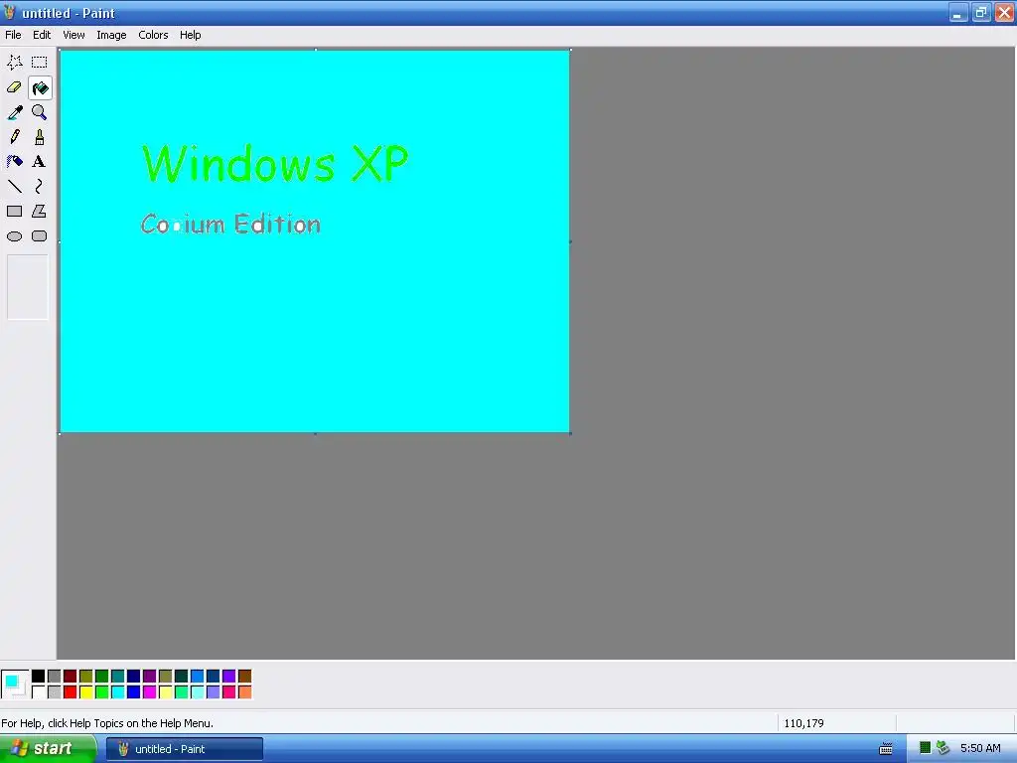Activate the Fill With Color bucket tool
1017x763 pixels.
[x=40, y=87]
